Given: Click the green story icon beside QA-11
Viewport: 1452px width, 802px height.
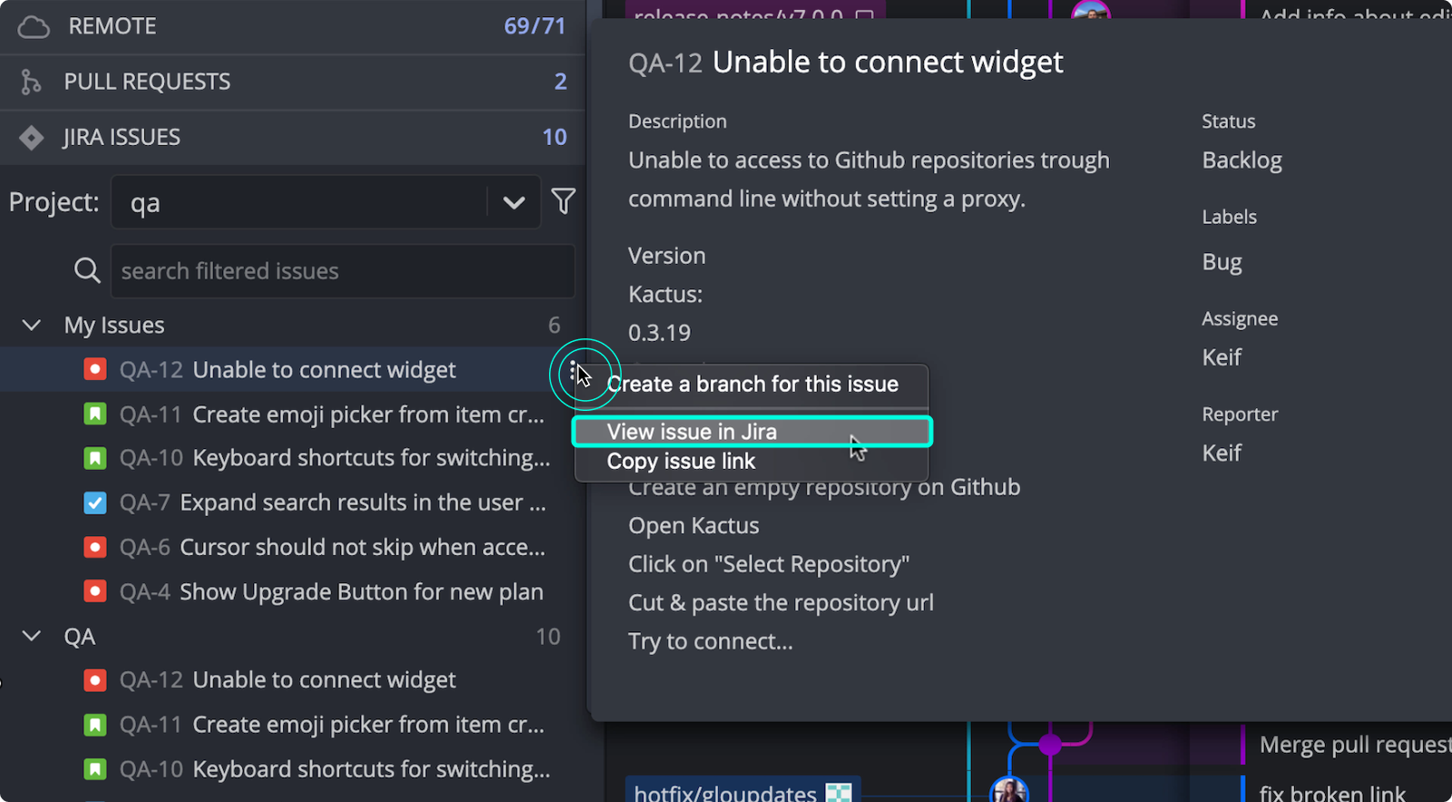Looking at the screenshot, I should [x=94, y=414].
